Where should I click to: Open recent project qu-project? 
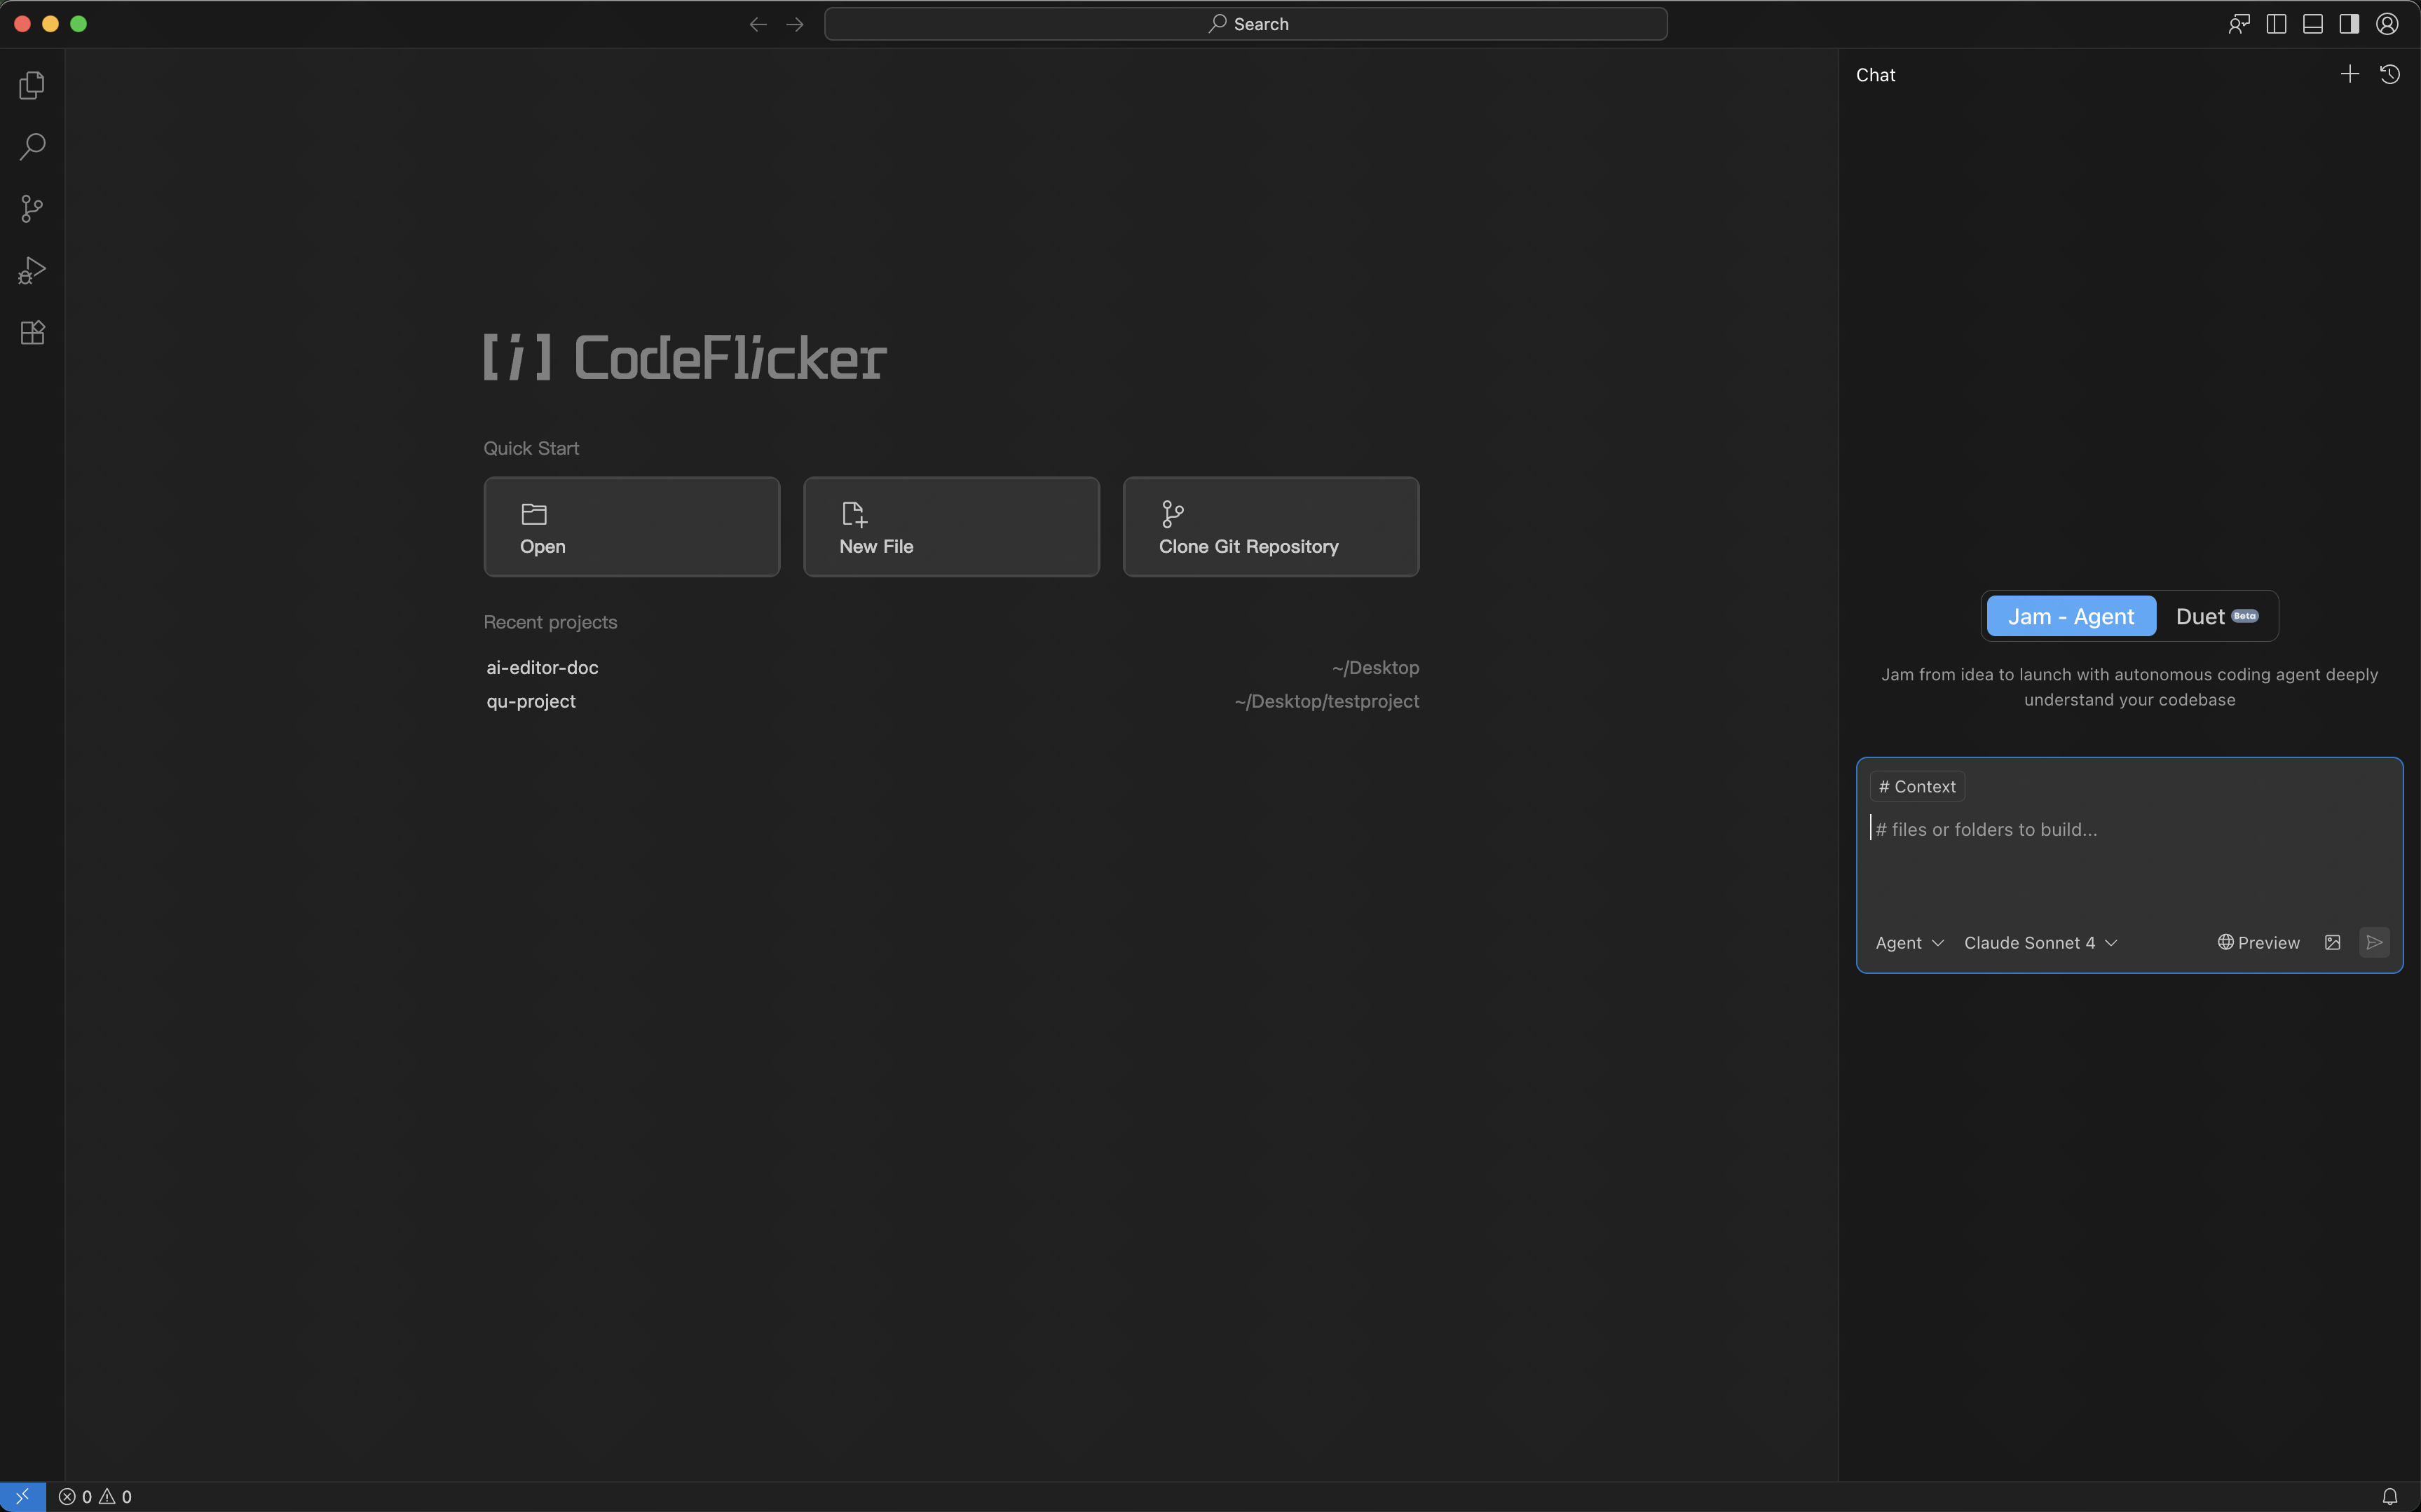pos(530,701)
